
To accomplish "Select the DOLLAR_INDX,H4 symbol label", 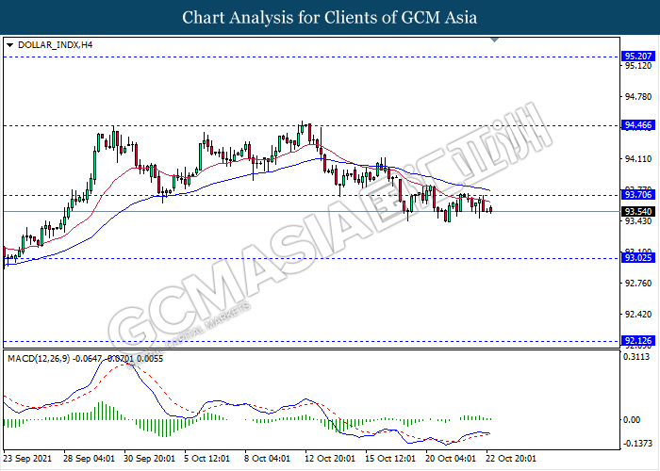I will (x=55, y=45).
